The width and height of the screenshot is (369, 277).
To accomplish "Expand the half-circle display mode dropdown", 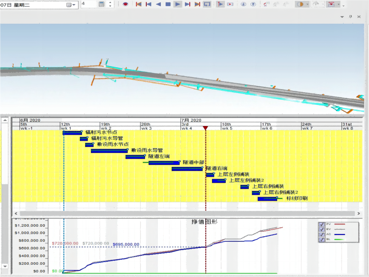I will coord(307,5).
